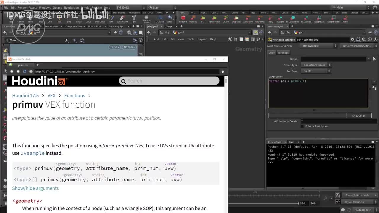This screenshot has width=379, height=213.
Task: Select the Font shelf tool
Action: tap(134, 19)
